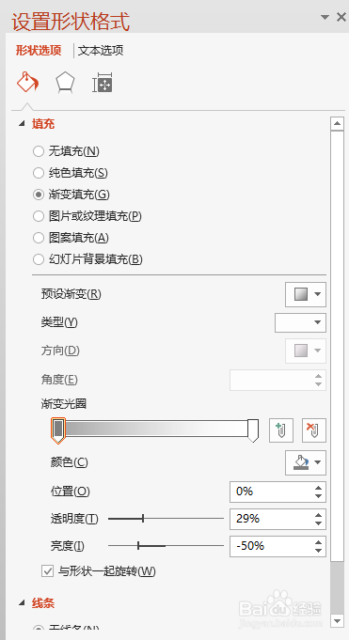The width and height of the screenshot is (349, 640).
Task: Open the Effects pentagon icon tab
Action: click(66, 83)
